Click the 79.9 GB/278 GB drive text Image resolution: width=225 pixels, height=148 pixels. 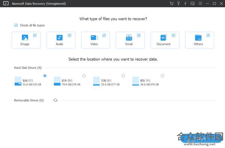[71, 84]
